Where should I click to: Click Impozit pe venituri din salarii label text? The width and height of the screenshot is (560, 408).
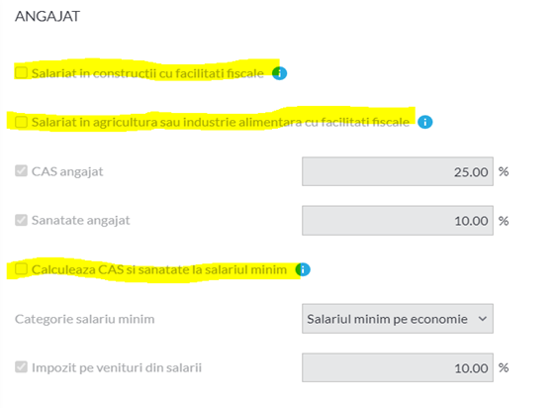pos(117,367)
